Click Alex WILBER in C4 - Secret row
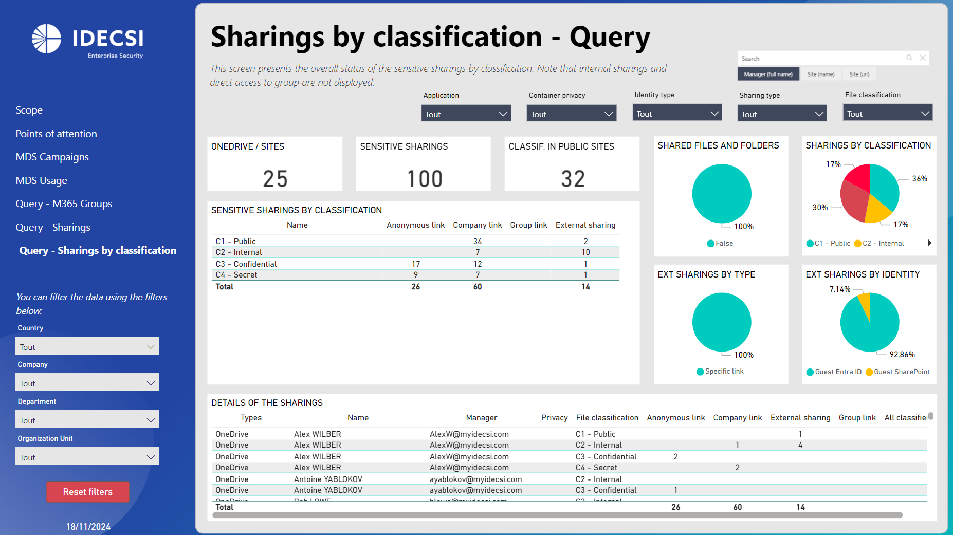This screenshot has height=535, width=953. pyautogui.click(x=318, y=468)
